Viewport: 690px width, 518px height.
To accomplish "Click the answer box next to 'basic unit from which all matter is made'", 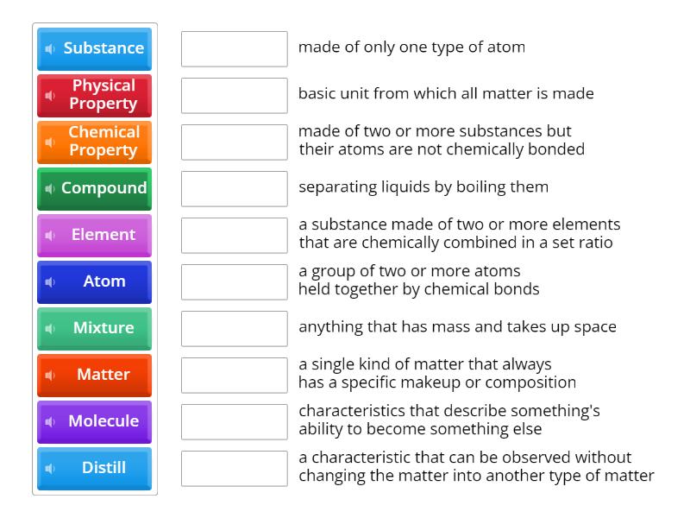I will pos(234,95).
